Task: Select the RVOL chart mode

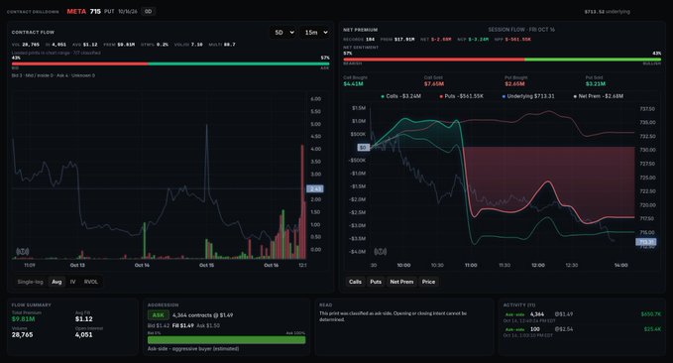Action: coord(91,282)
